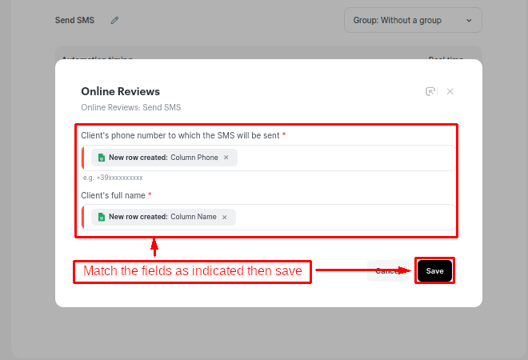This screenshot has width=528, height=360.
Task: Click empty space in the phone number field
Action: [x=344, y=158]
